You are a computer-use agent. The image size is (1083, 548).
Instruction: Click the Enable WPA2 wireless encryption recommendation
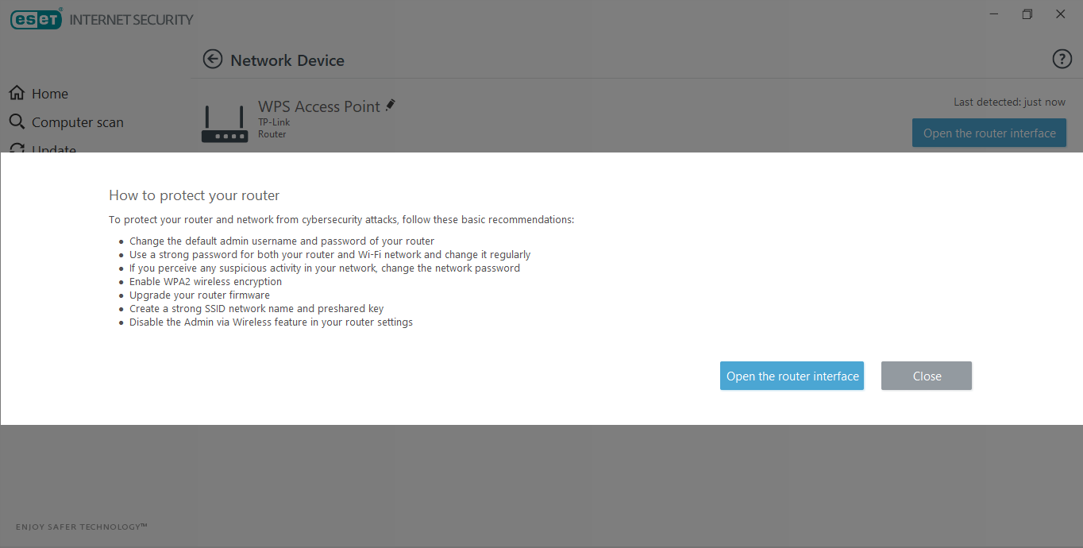(206, 282)
